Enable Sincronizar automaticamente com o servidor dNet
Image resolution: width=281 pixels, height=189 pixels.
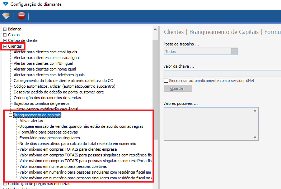(166, 81)
